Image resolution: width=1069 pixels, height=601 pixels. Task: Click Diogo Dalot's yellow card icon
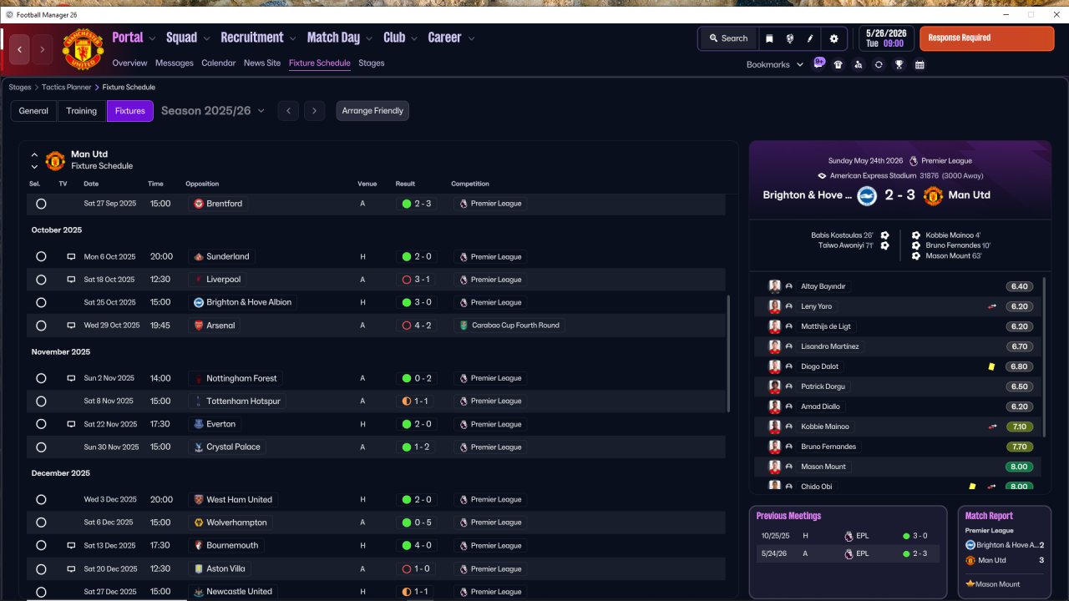991,366
